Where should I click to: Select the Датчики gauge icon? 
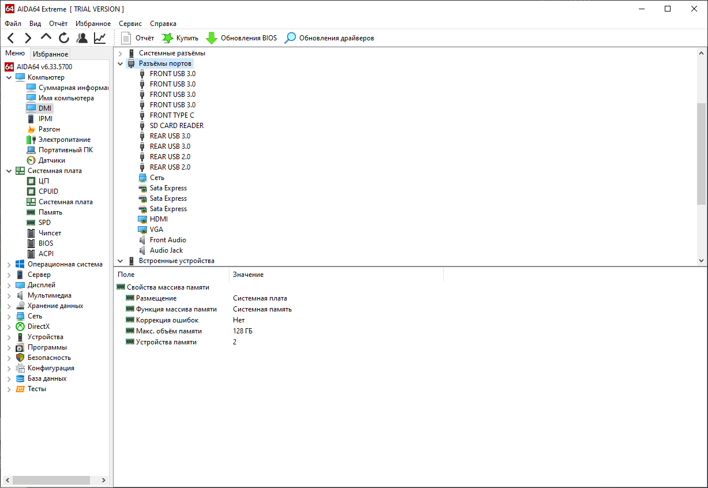(31, 160)
